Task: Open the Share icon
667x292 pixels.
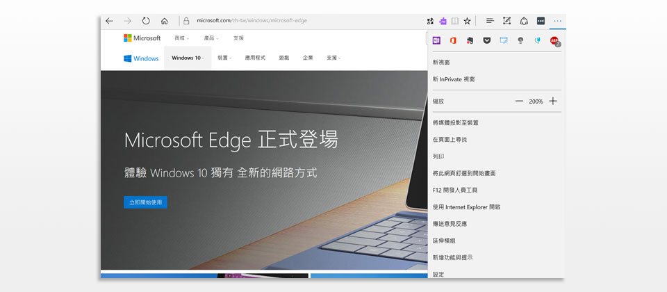Action: (x=524, y=21)
